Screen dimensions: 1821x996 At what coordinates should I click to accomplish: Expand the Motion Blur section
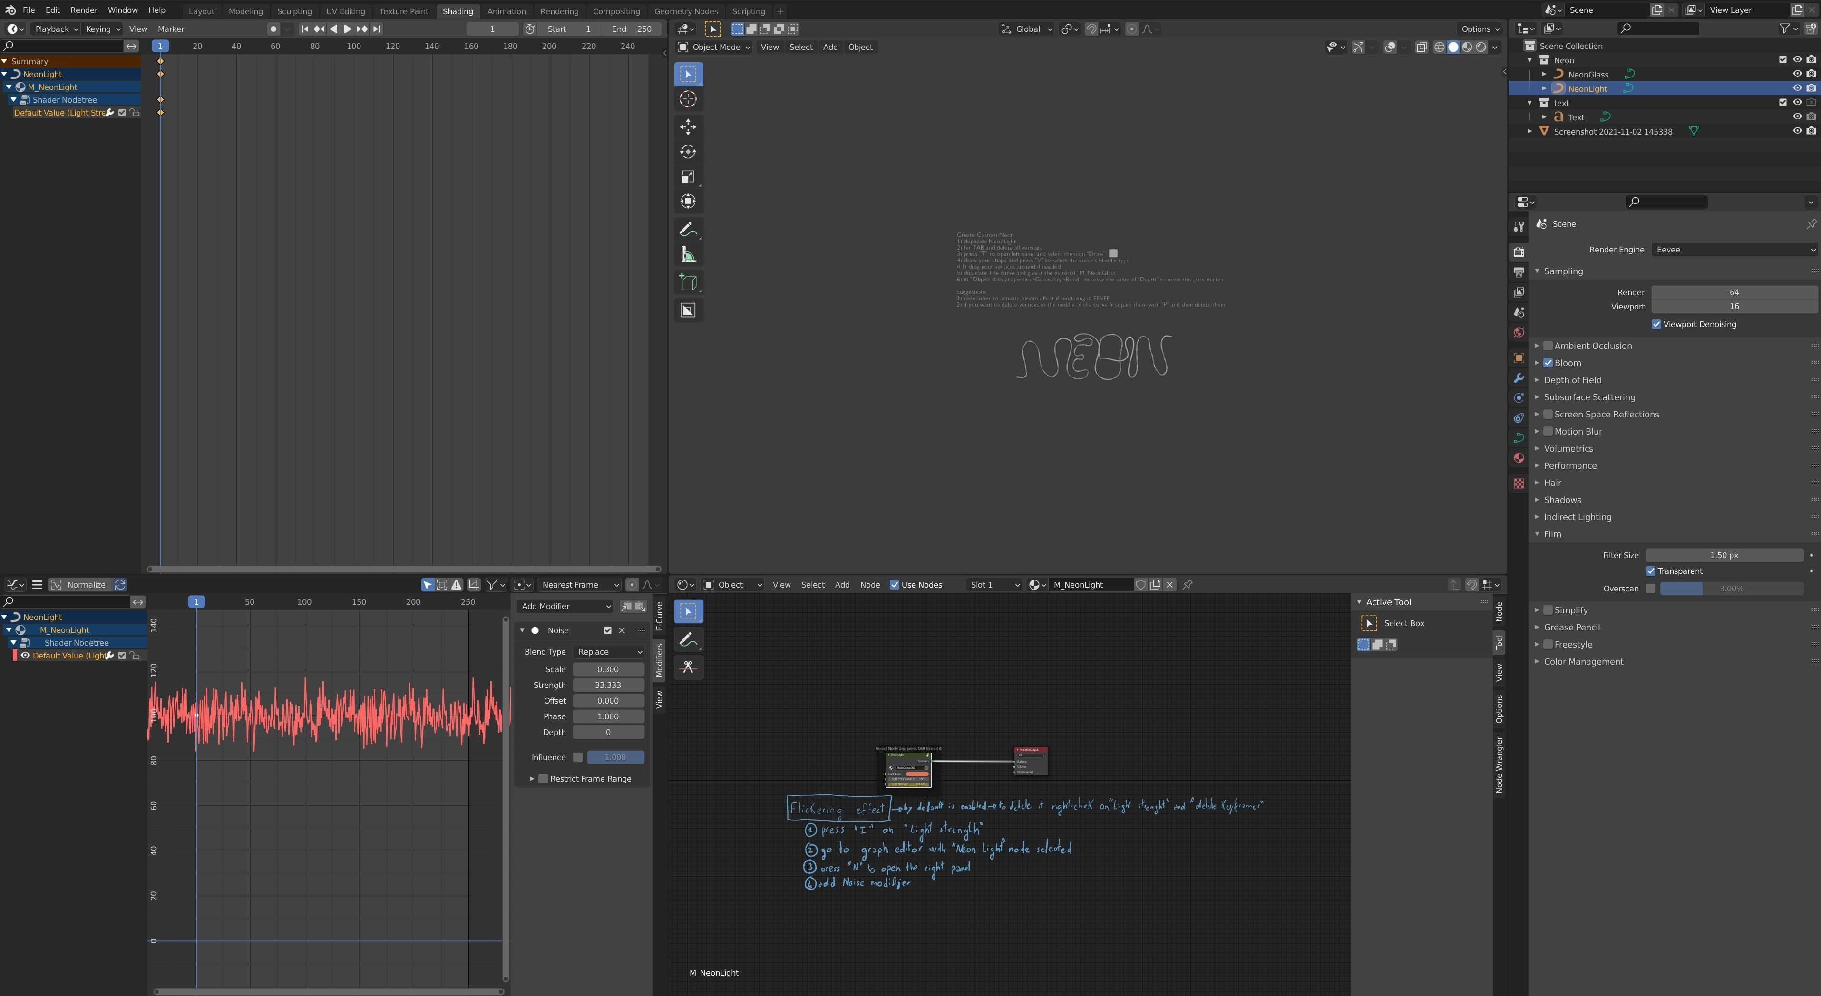click(1537, 431)
